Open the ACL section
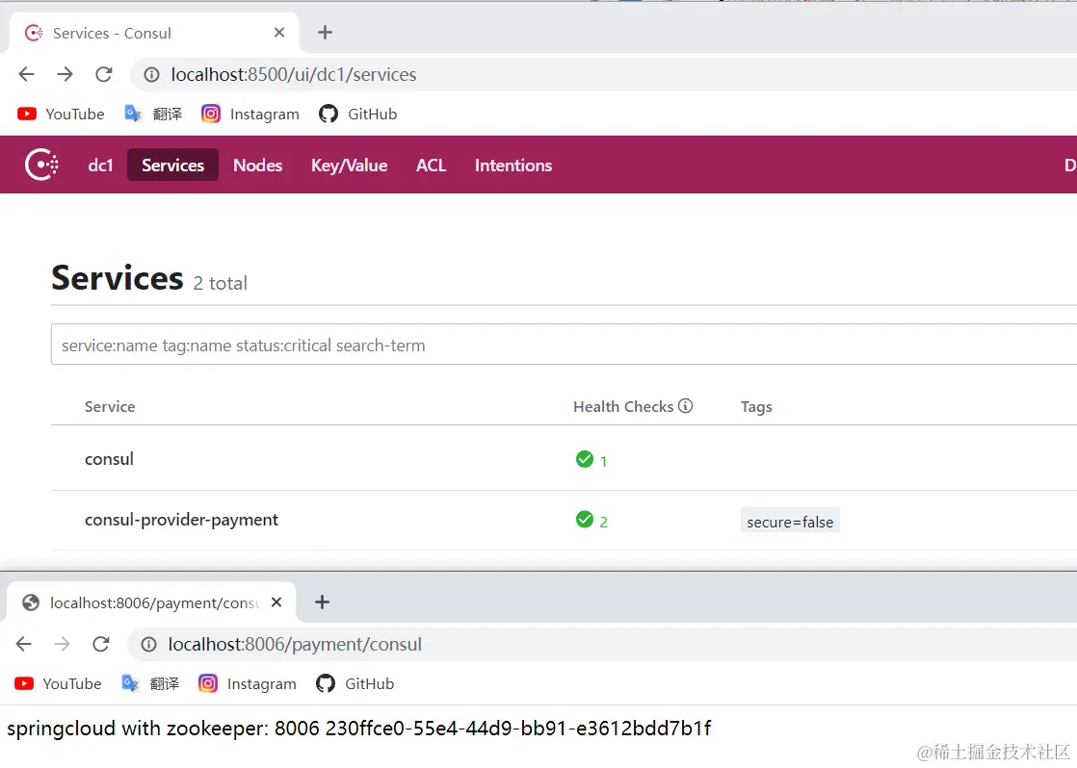This screenshot has height=768, width=1077. pyautogui.click(x=431, y=166)
